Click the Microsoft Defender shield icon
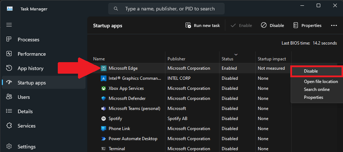343x152 pixels. tap(104, 98)
